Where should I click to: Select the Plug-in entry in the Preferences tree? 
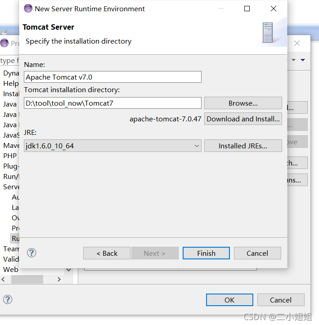tap(11, 166)
